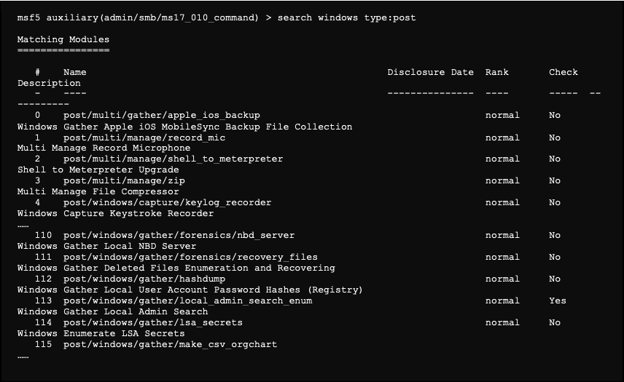The width and height of the screenshot is (624, 382).
Task: Click the msf5 command prompt line
Action: point(216,17)
